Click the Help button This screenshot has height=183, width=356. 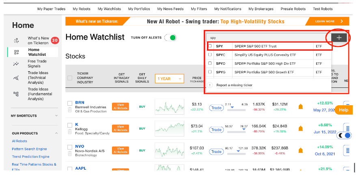pos(343,110)
